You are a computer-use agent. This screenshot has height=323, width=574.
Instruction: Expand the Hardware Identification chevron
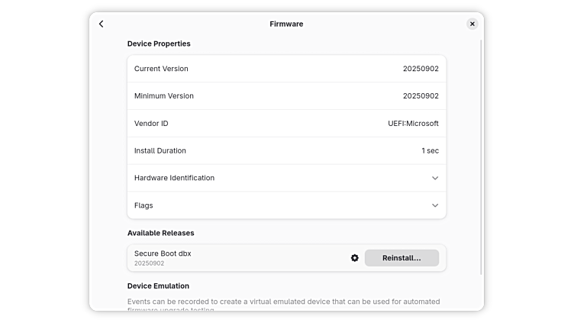pos(435,178)
